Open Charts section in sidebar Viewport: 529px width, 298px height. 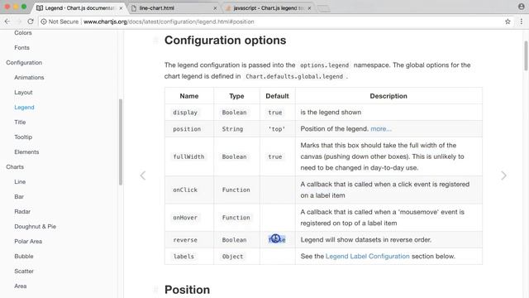click(15, 166)
